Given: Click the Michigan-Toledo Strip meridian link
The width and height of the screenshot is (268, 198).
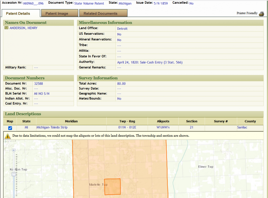Looking at the screenshot, I should pyautogui.click(x=52, y=128).
